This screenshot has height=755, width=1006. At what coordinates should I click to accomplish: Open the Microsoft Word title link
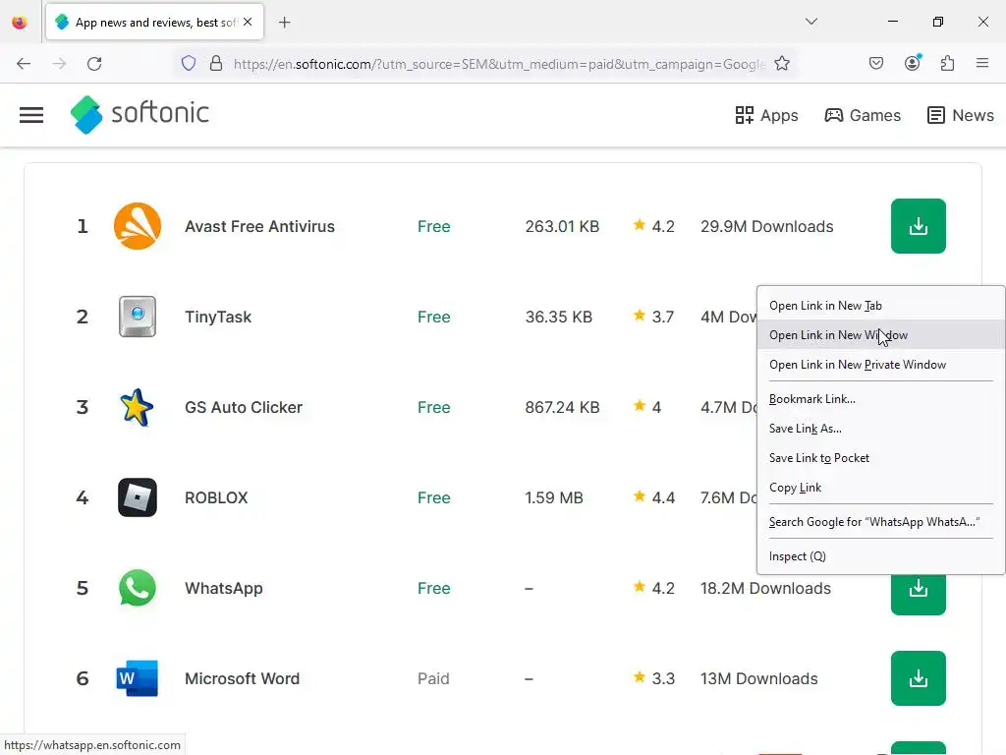pos(243,679)
